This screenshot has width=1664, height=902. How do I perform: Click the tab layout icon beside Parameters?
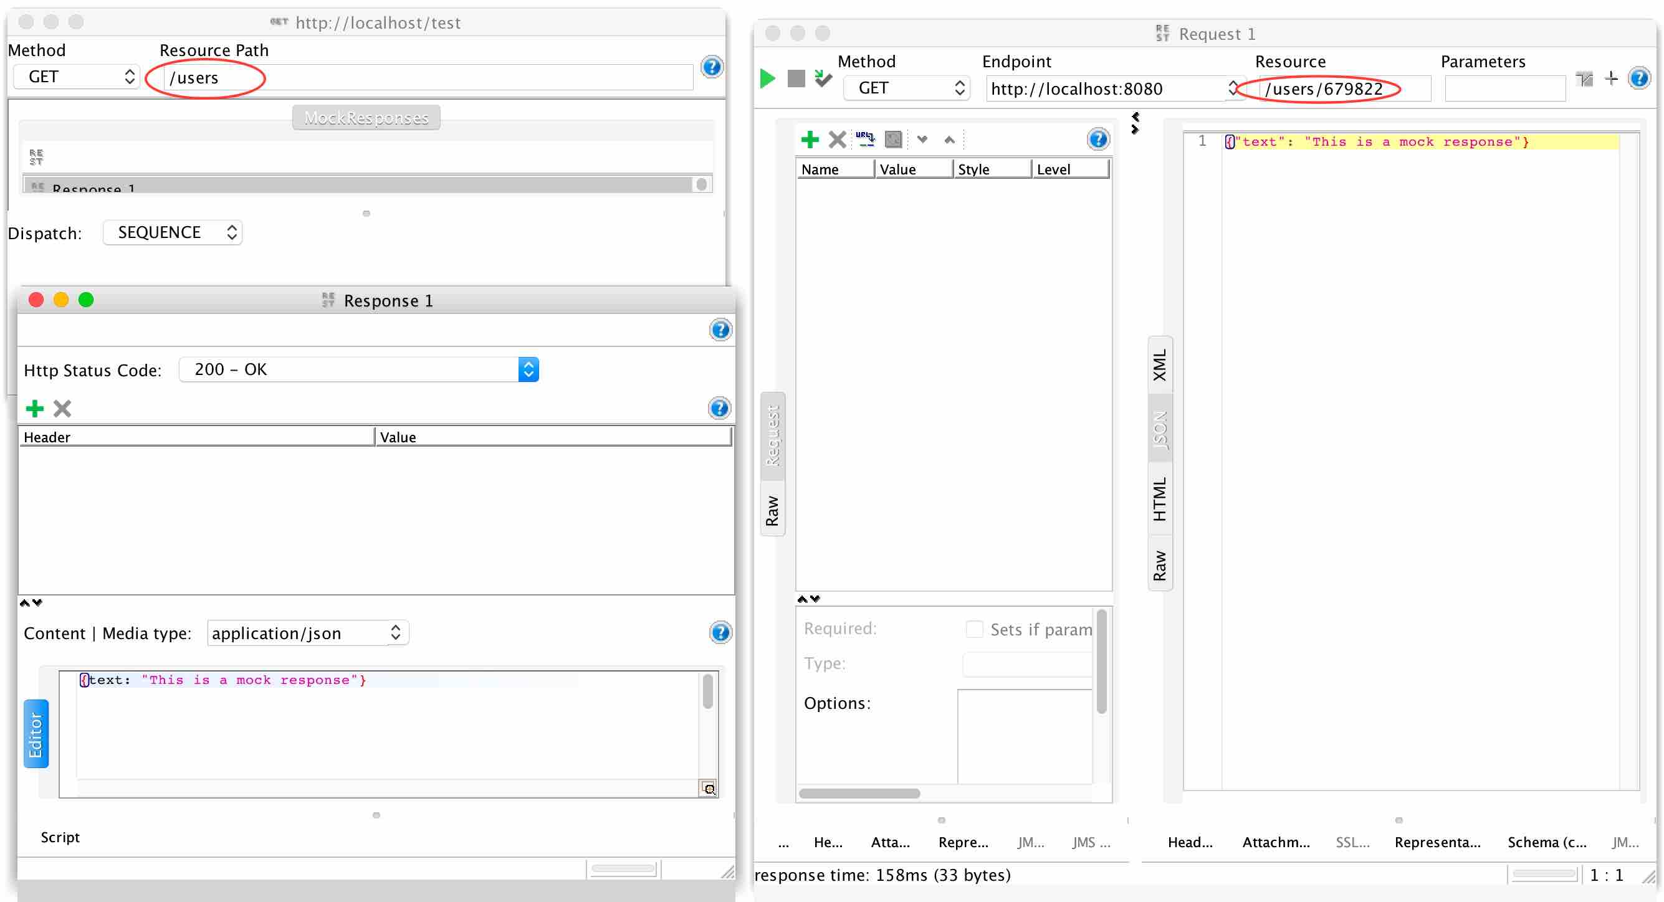(x=1584, y=78)
